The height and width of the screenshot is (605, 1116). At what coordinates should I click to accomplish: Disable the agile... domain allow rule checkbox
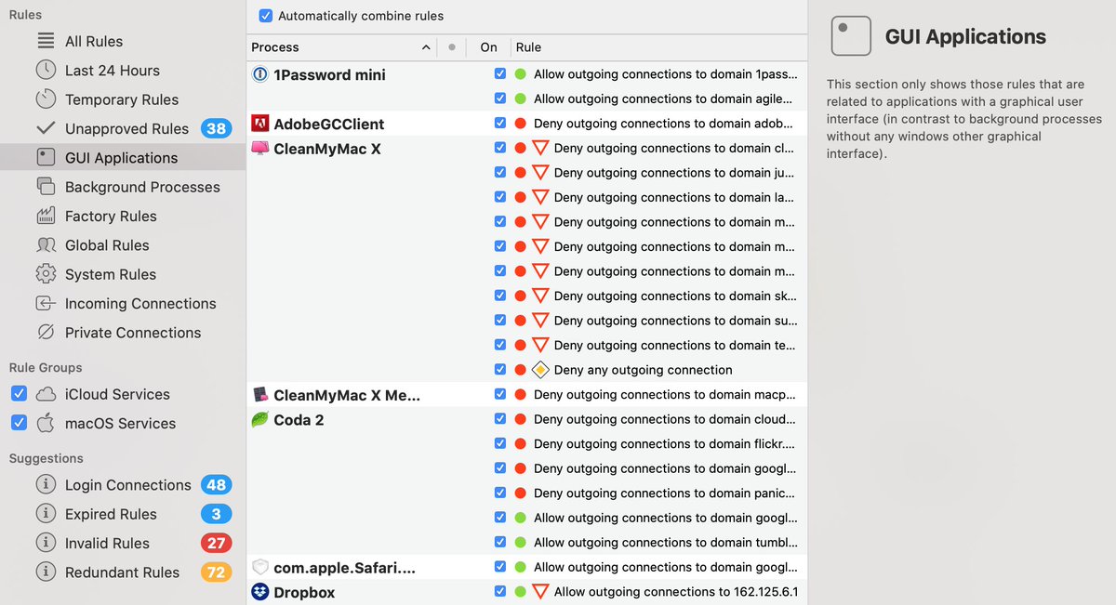500,98
